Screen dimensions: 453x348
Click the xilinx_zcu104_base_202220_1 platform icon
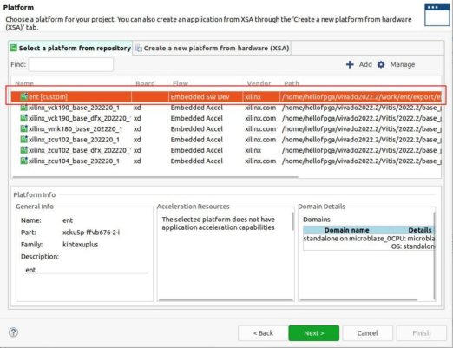pos(24,161)
